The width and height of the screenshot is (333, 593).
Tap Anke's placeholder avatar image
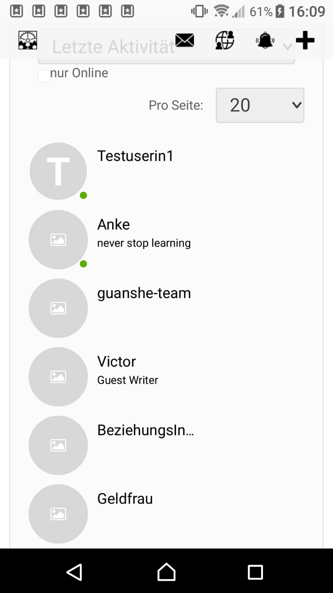point(58,240)
